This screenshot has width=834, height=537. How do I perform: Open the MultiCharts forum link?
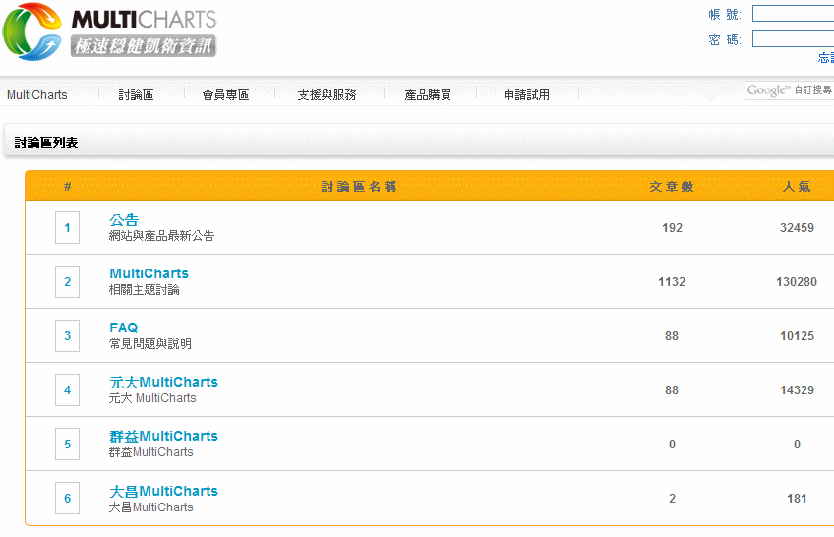coord(149,273)
